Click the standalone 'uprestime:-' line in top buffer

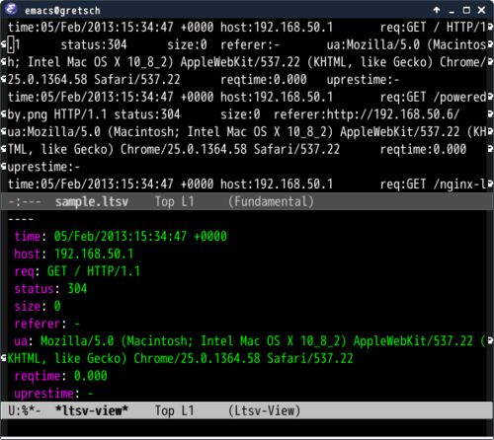click(43, 167)
